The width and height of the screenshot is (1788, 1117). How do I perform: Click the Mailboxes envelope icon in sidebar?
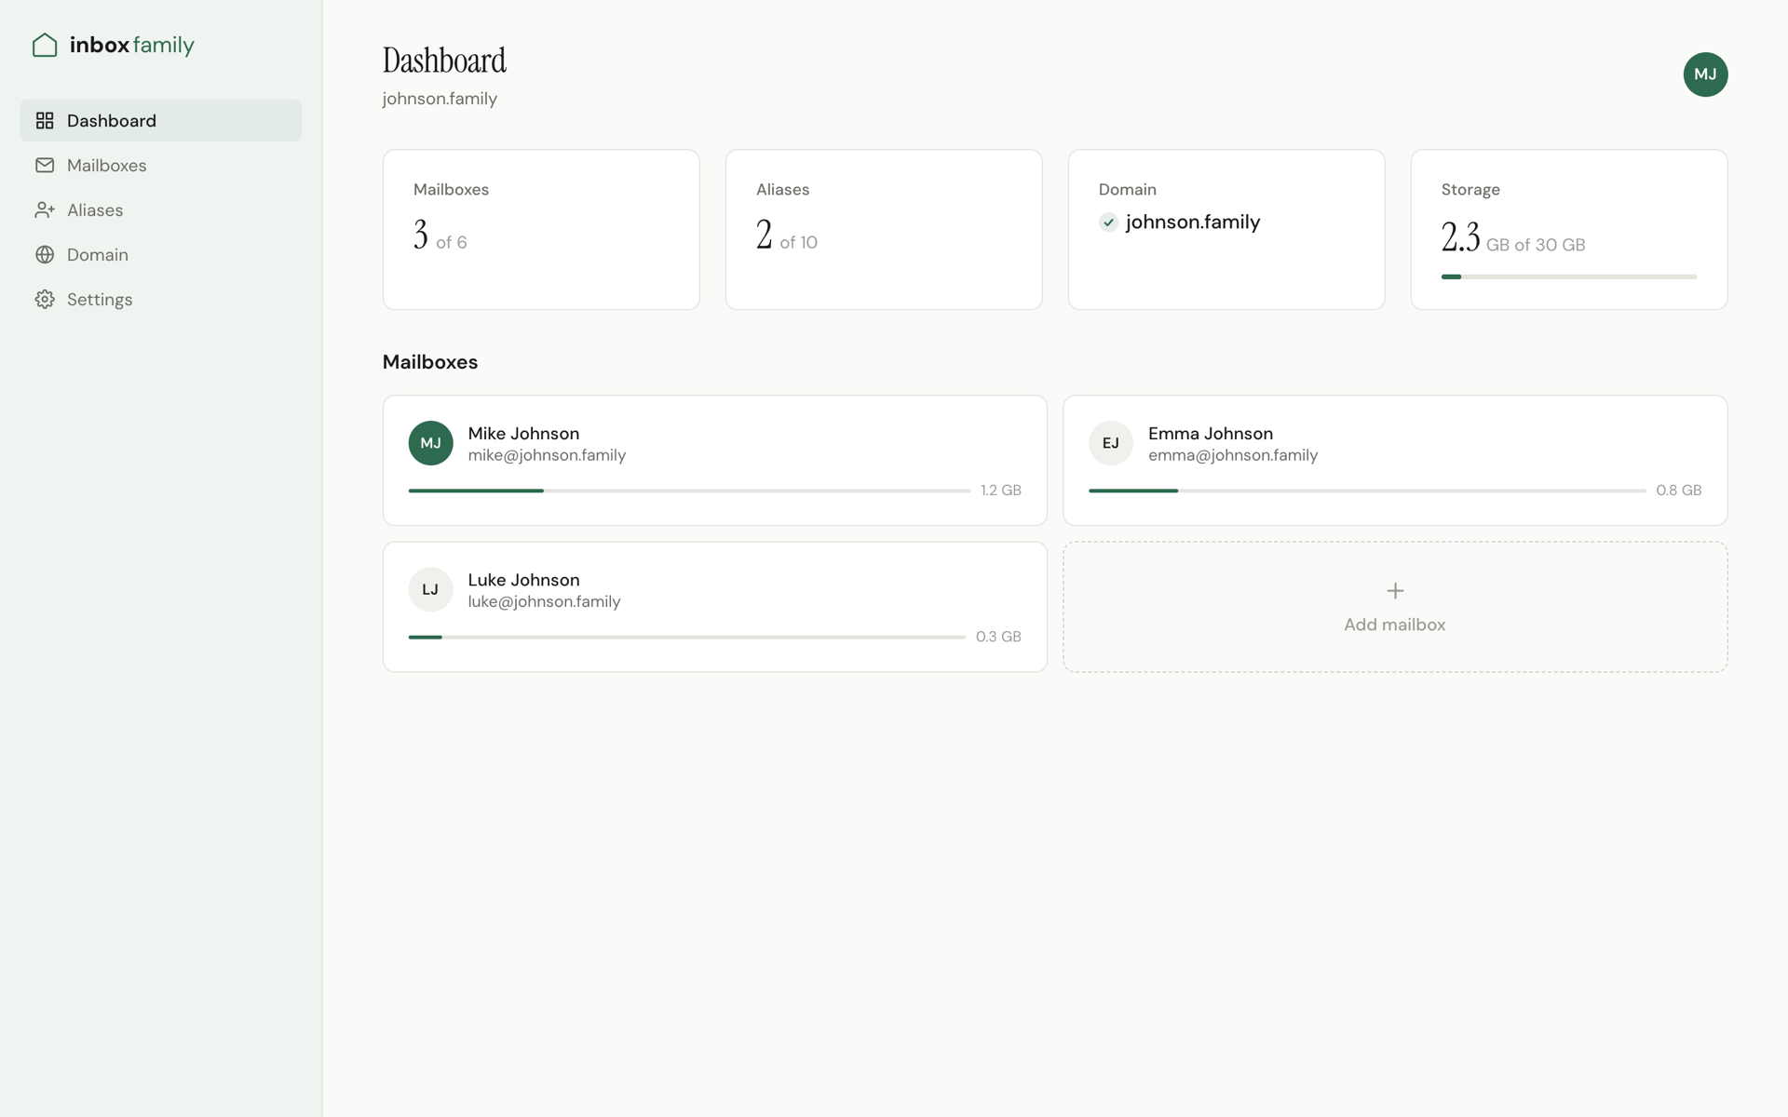[45, 165]
